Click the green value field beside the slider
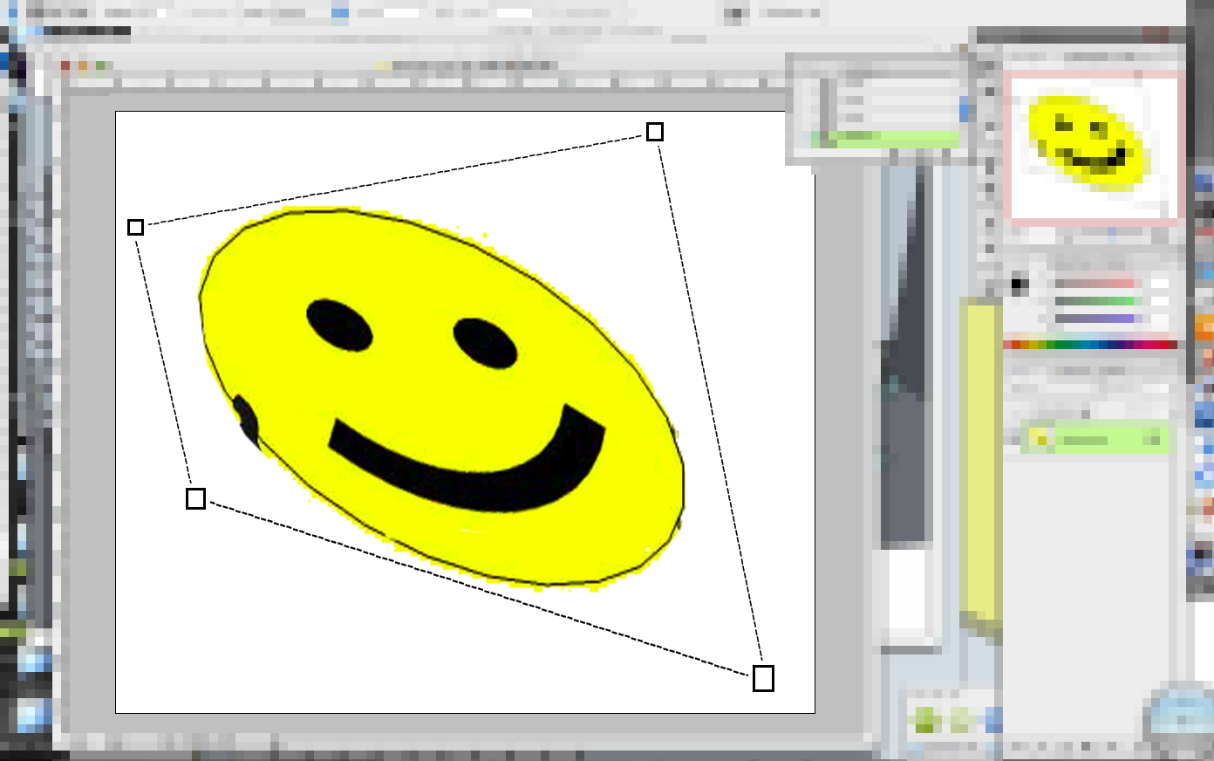The height and width of the screenshot is (761, 1214). 1160,301
